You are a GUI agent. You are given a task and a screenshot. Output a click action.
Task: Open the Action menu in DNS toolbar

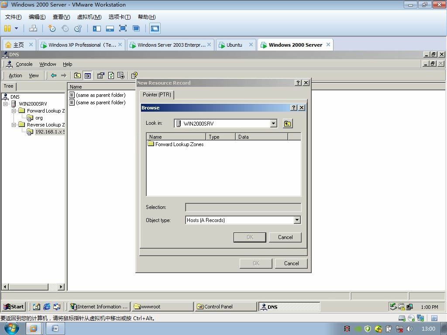[x=15, y=75]
